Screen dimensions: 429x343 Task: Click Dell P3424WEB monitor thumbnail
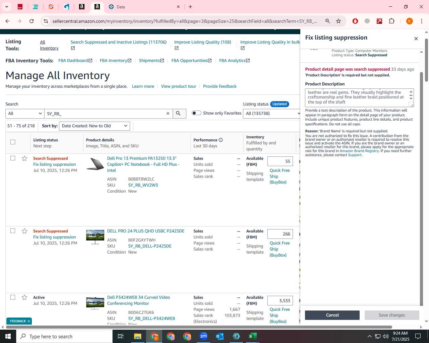[x=95, y=303]
